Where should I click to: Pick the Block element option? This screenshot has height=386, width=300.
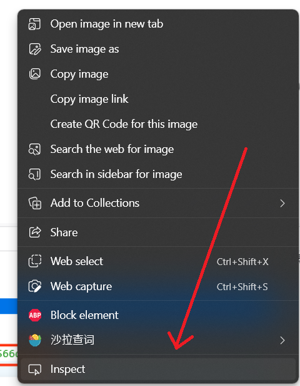tap(158, 315)
